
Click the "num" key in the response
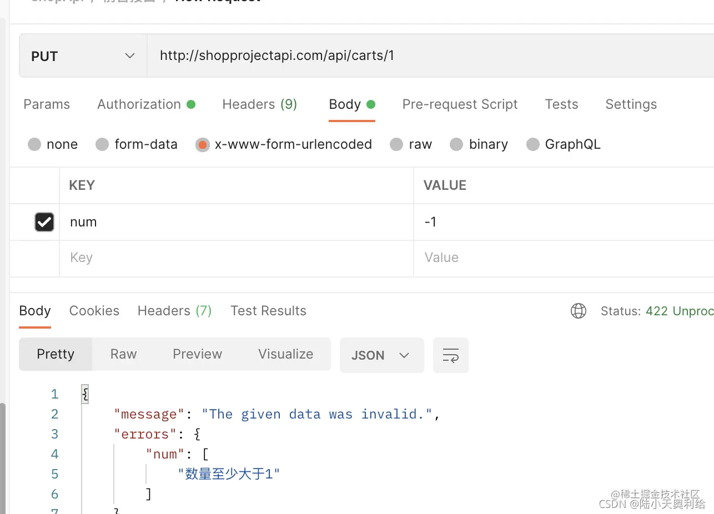pyautogui.click(x=165, y=454)
